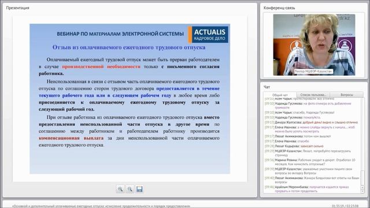Viewport: 370px width, 208px height.
Task: Click Динора Жалгасова's chat message
Action: pyautogui.click(x=311, y=122)
